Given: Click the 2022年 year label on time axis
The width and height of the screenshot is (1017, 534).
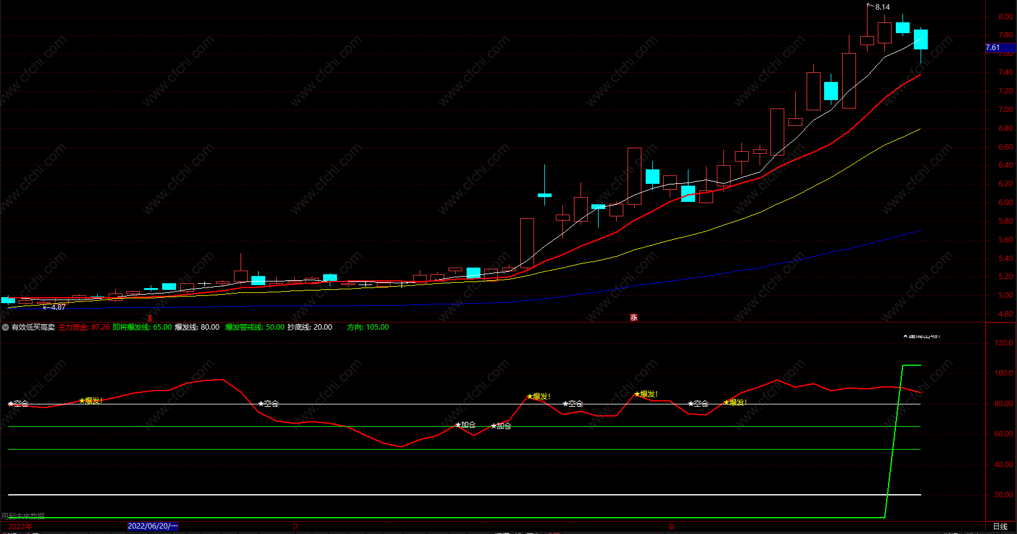Looking at the screenshot, I should point(20,526).
